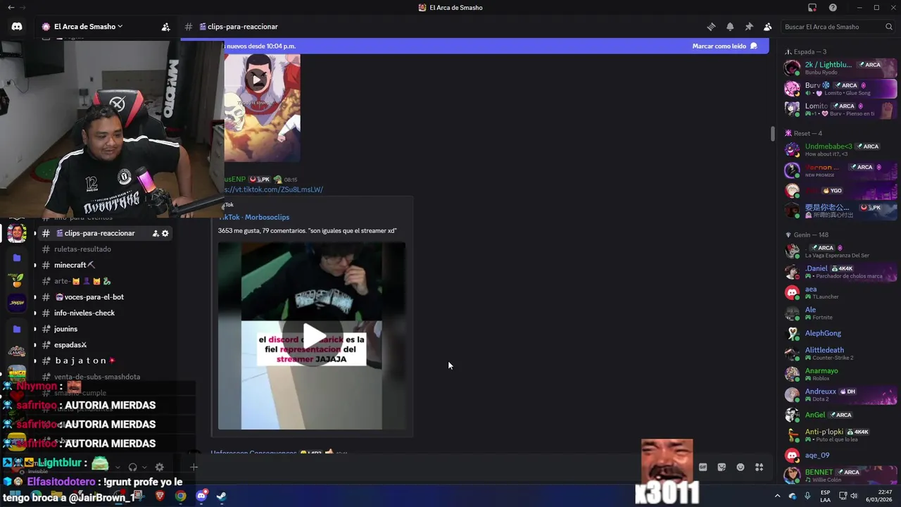Expand the minecraft channel threads arrow
The width and height of the screenshot is (901, 507).
[x=35, y=265]
